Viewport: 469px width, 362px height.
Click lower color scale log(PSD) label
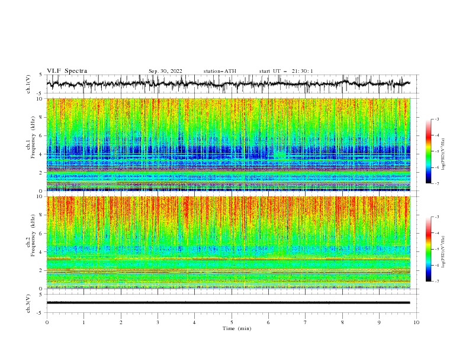[x=443, y=252]
